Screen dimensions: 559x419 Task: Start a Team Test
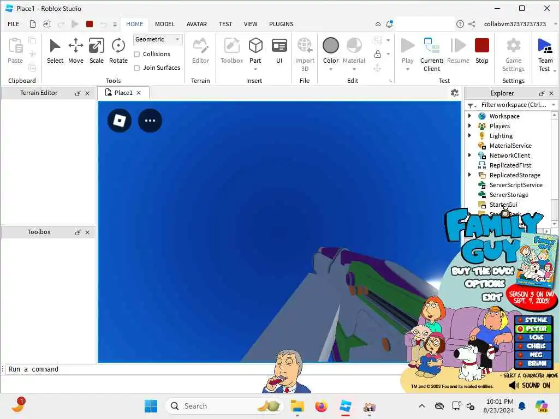pos(545,55)
